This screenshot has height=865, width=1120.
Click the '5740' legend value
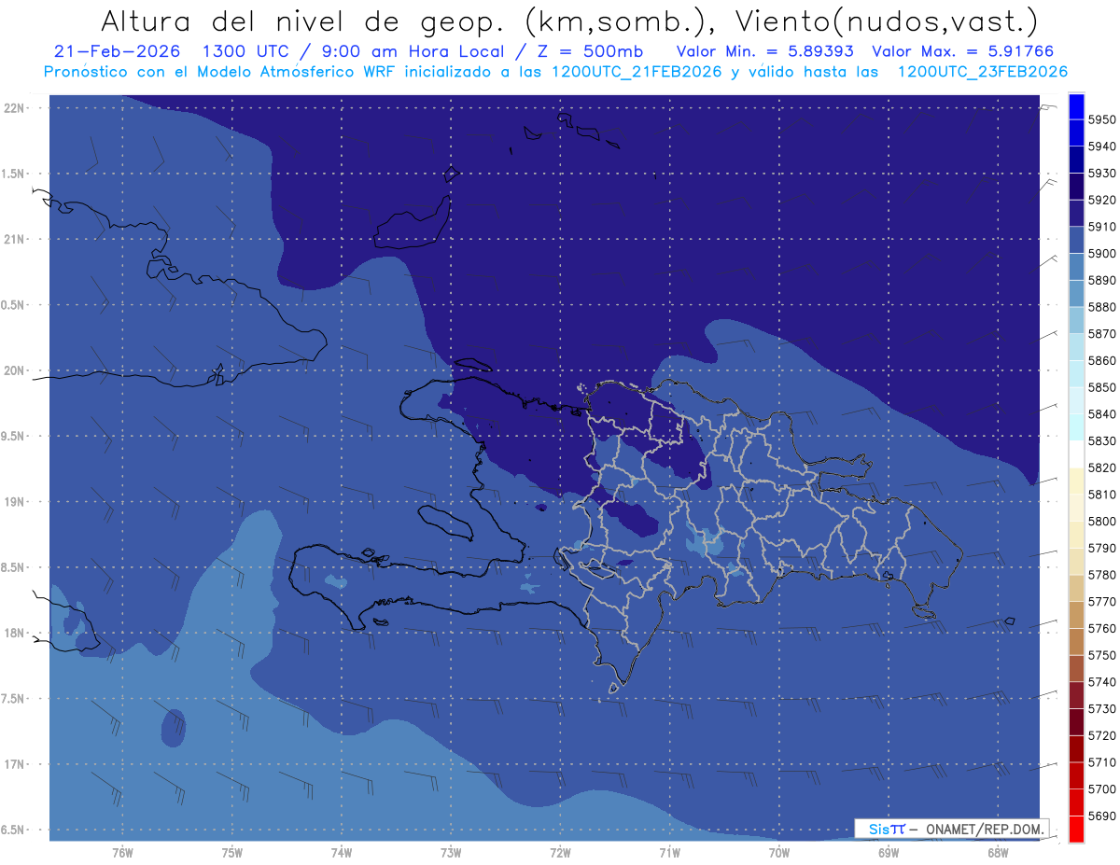tap(1102, 682)
